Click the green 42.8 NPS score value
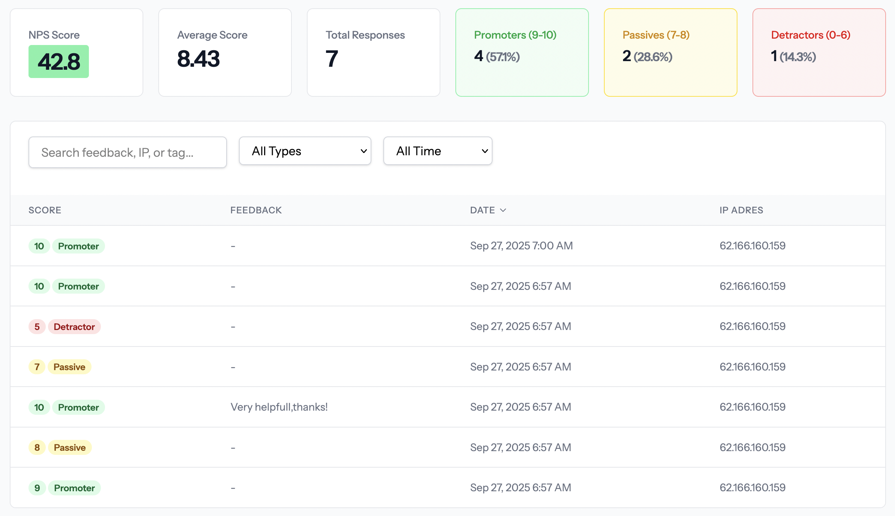Viewport: 895px width, 516px height. click(59, 61)
